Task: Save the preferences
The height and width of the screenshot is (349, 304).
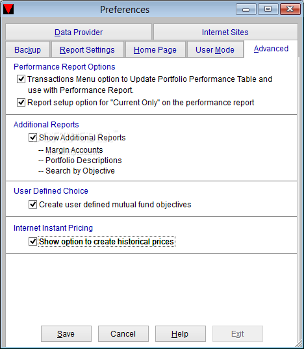Action: pyautogui.click(x=66, y=333)
